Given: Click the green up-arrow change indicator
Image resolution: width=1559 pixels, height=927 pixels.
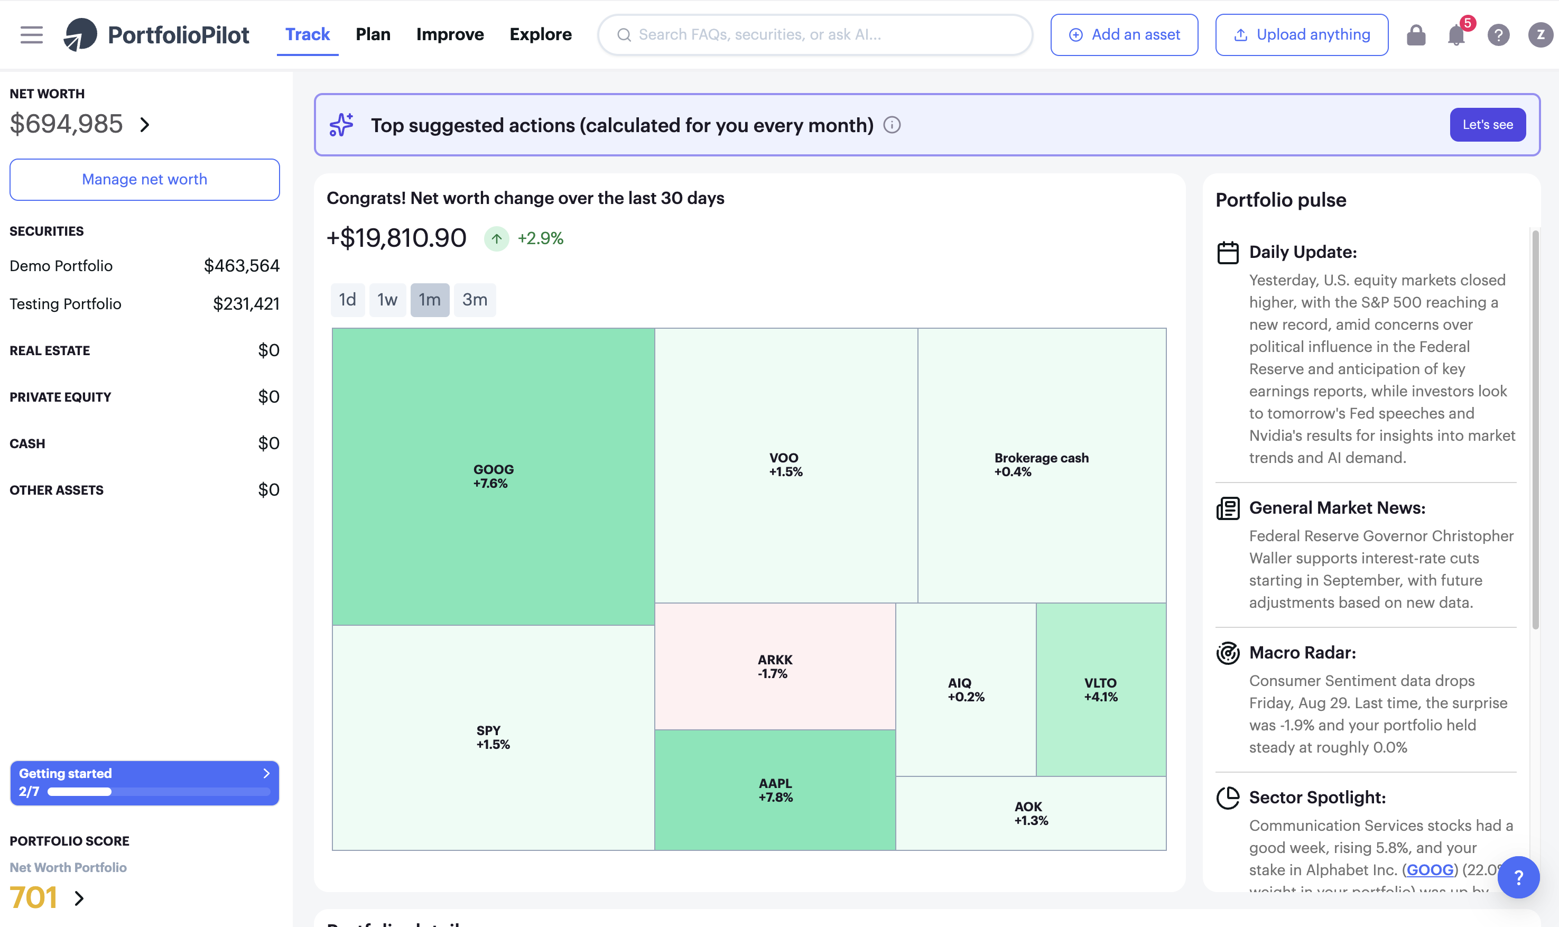Looking at the screenshot, I should (497, 238).
